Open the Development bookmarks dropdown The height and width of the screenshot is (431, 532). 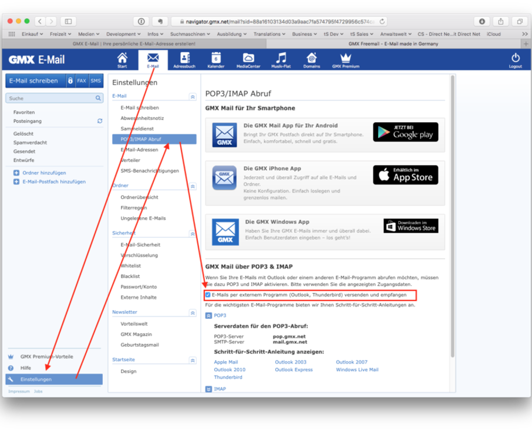(x=123, y=34)
